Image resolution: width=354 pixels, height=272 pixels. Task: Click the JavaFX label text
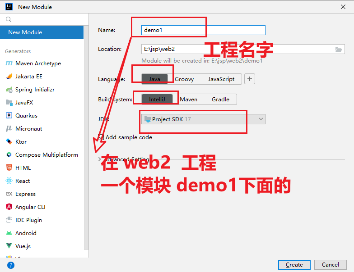24,103
